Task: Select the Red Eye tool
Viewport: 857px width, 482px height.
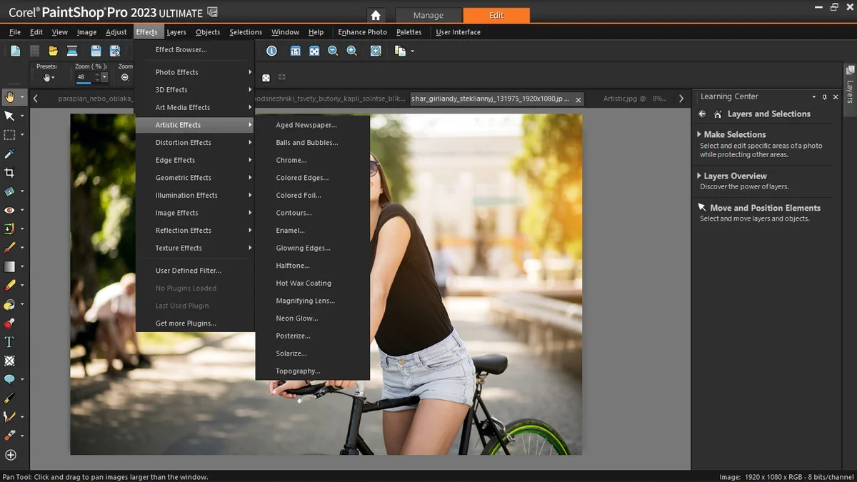Action: tap(10, 211)
